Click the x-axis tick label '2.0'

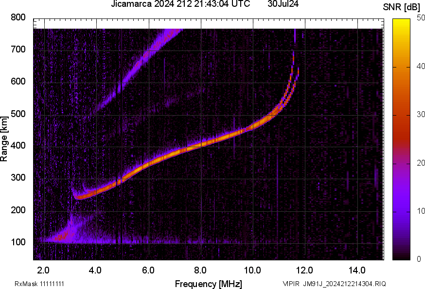[43, 270]
